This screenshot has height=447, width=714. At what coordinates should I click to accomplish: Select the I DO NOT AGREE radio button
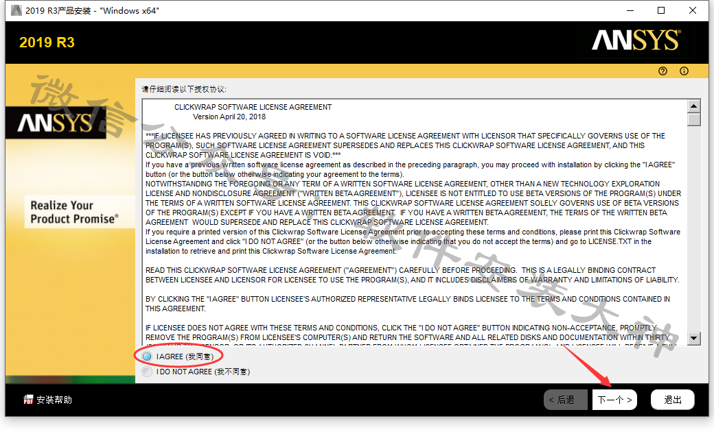click(147, 372)
